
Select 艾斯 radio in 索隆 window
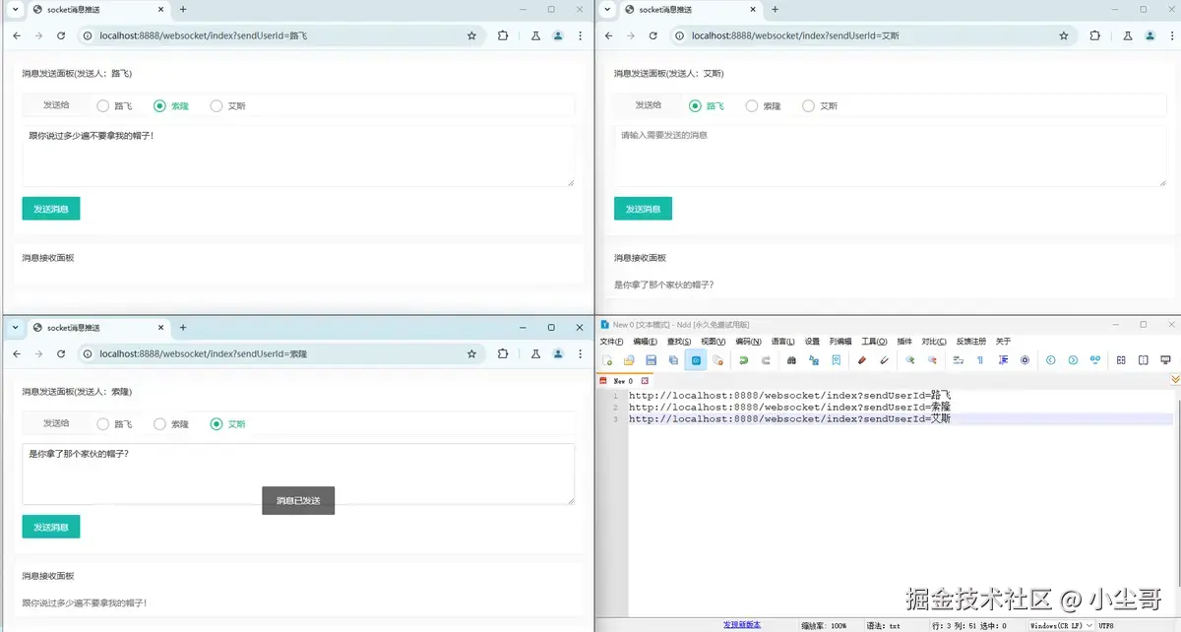pyautogui.click(x=217, y=424)
